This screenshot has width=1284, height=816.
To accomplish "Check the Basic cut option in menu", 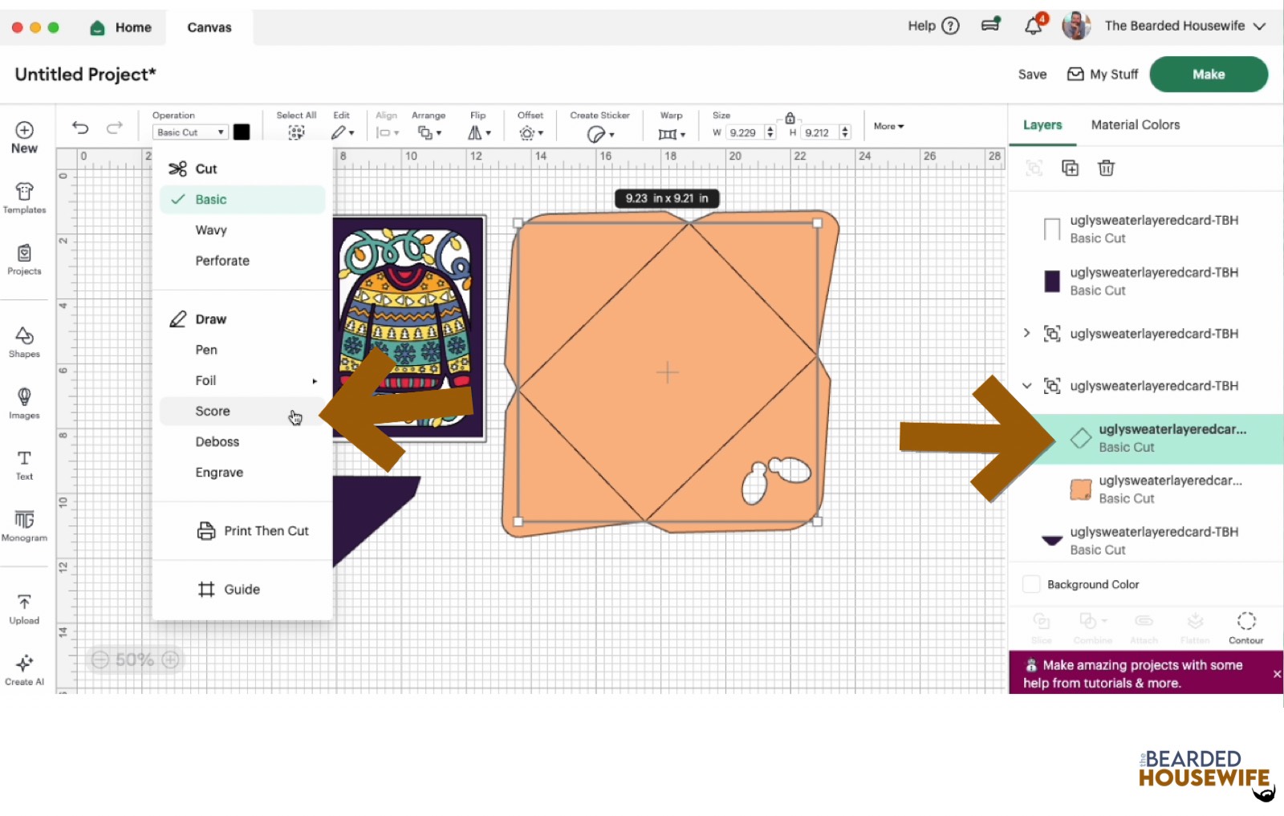I will [x=210, y=199].
